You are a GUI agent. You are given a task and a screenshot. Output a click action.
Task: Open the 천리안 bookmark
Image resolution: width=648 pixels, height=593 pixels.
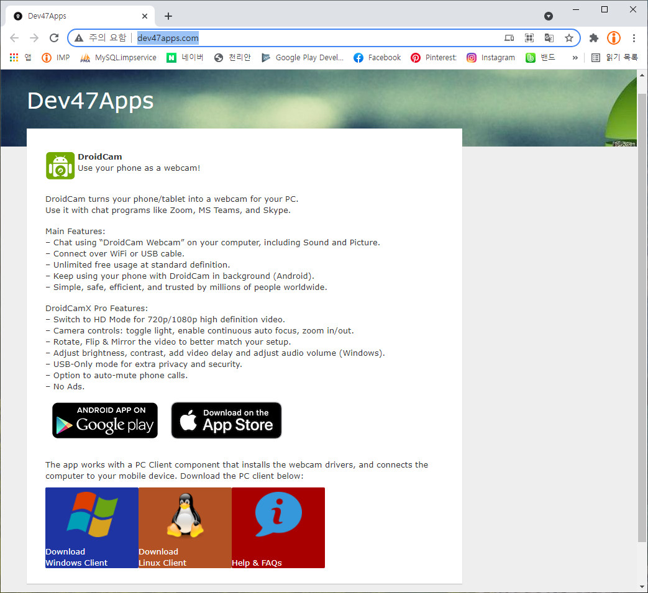(x=232, y=57)
